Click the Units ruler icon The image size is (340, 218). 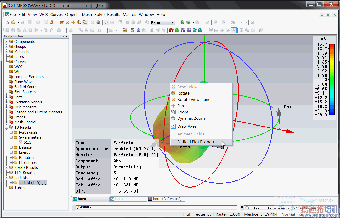[x=125, y=30]
